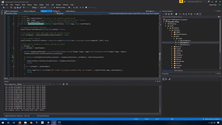This screenshot has width=222, height=125.
Task: Click the Properties panel Alphabetical icon
Action: [x=166, y=79]
